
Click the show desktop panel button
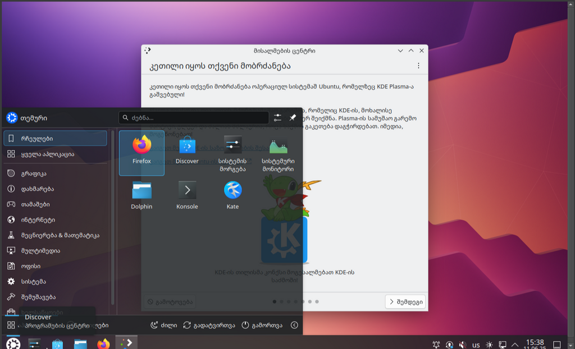coord(556,345)
